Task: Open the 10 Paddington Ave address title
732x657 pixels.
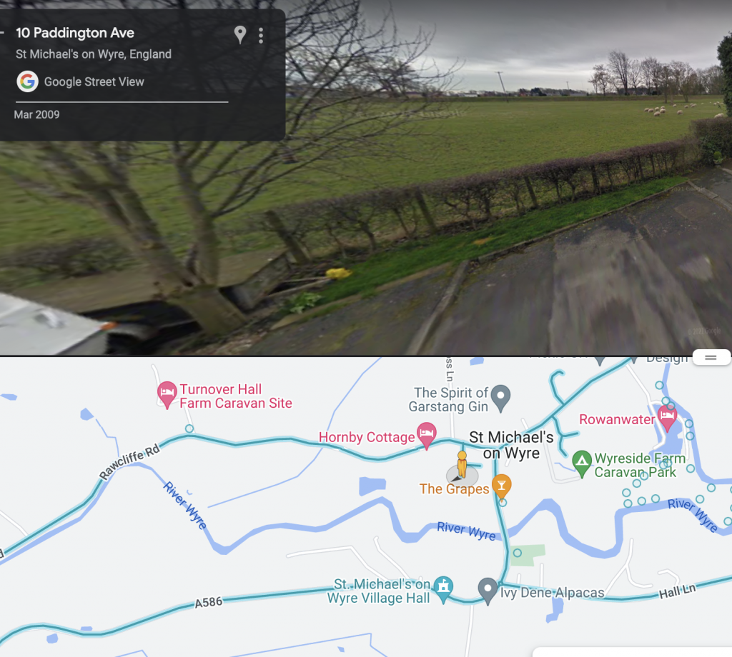Action: [75, 33]
